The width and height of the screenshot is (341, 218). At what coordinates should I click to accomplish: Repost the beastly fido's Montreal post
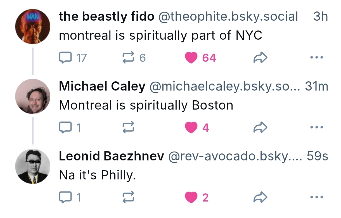coord(129,58)
